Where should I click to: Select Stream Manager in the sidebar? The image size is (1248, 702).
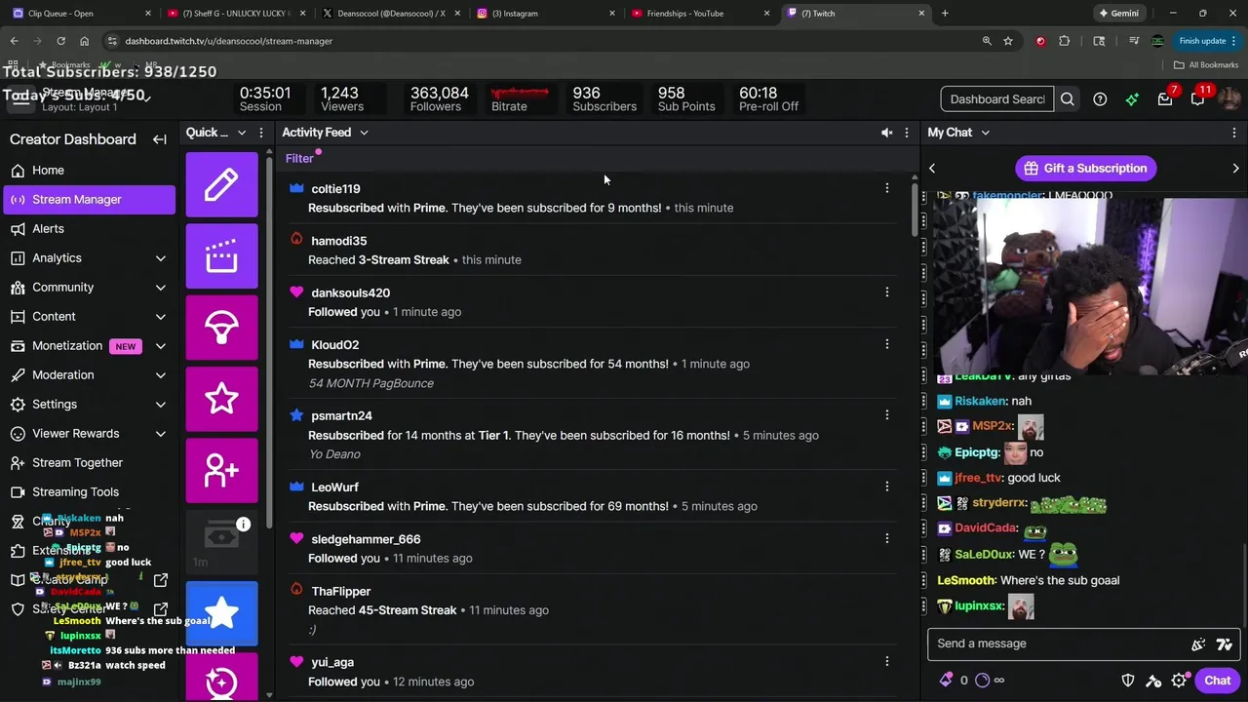tap(90, 200)
